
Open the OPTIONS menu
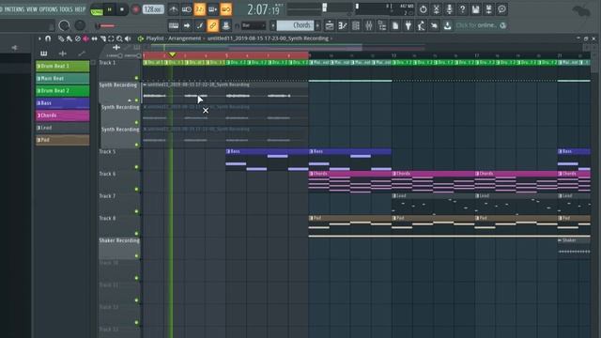(49, 9)
